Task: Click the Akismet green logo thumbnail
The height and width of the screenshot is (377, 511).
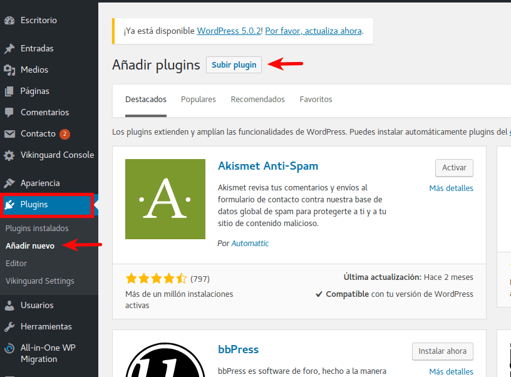Action: pos(165,199)
